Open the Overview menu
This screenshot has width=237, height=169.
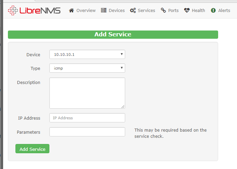pos(86,10)
